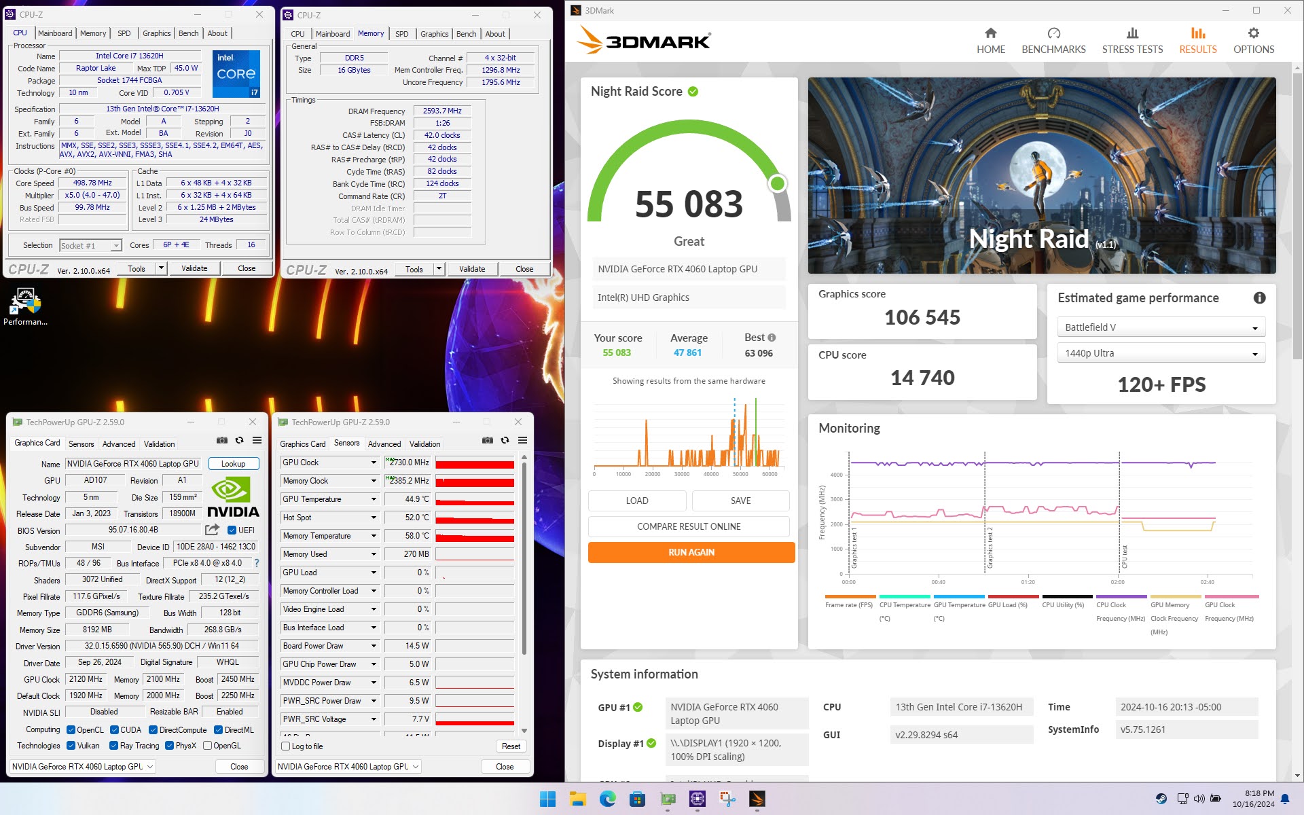Switch to Bench tab in left CPU-Z window
The width and height of the screenshot is (1304, 815).
pos(188,33)
